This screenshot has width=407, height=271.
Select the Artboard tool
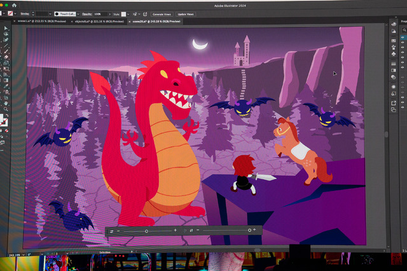6,97
